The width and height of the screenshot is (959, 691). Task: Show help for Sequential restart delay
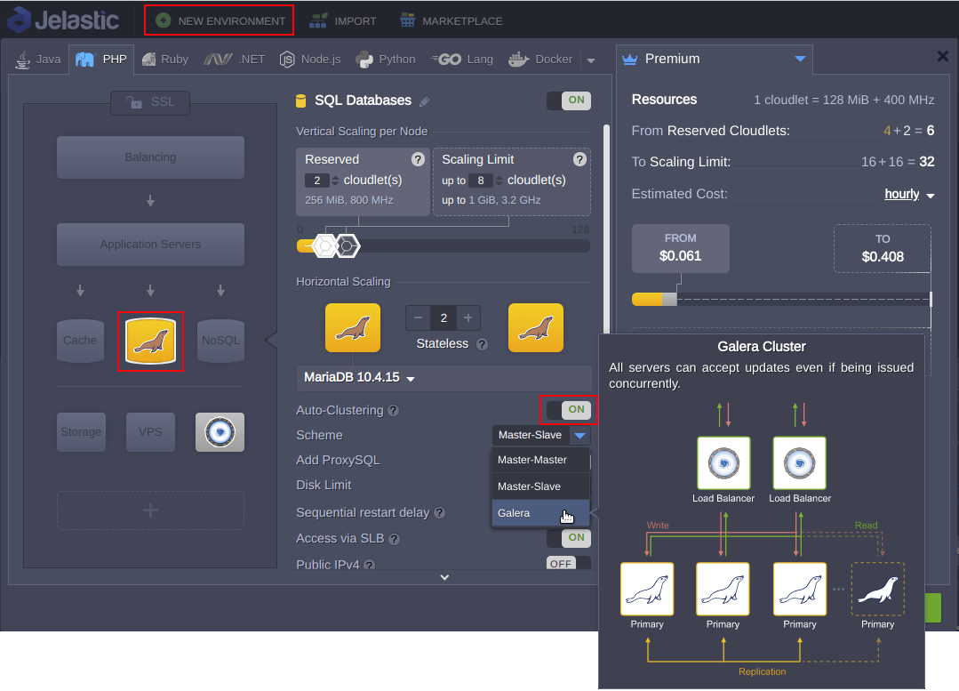[440, 513]
